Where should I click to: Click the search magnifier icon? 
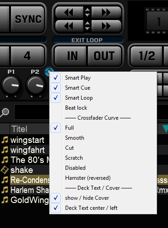click(5, 112)
